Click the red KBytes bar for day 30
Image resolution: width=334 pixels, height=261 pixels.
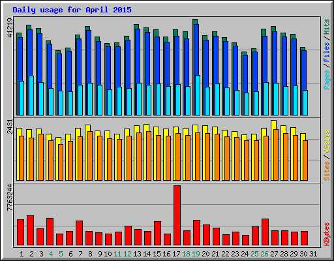(304, 238)
